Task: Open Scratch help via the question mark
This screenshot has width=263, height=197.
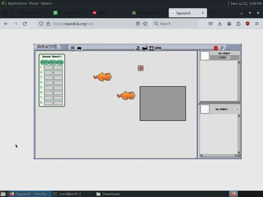Action: (222, 48)
